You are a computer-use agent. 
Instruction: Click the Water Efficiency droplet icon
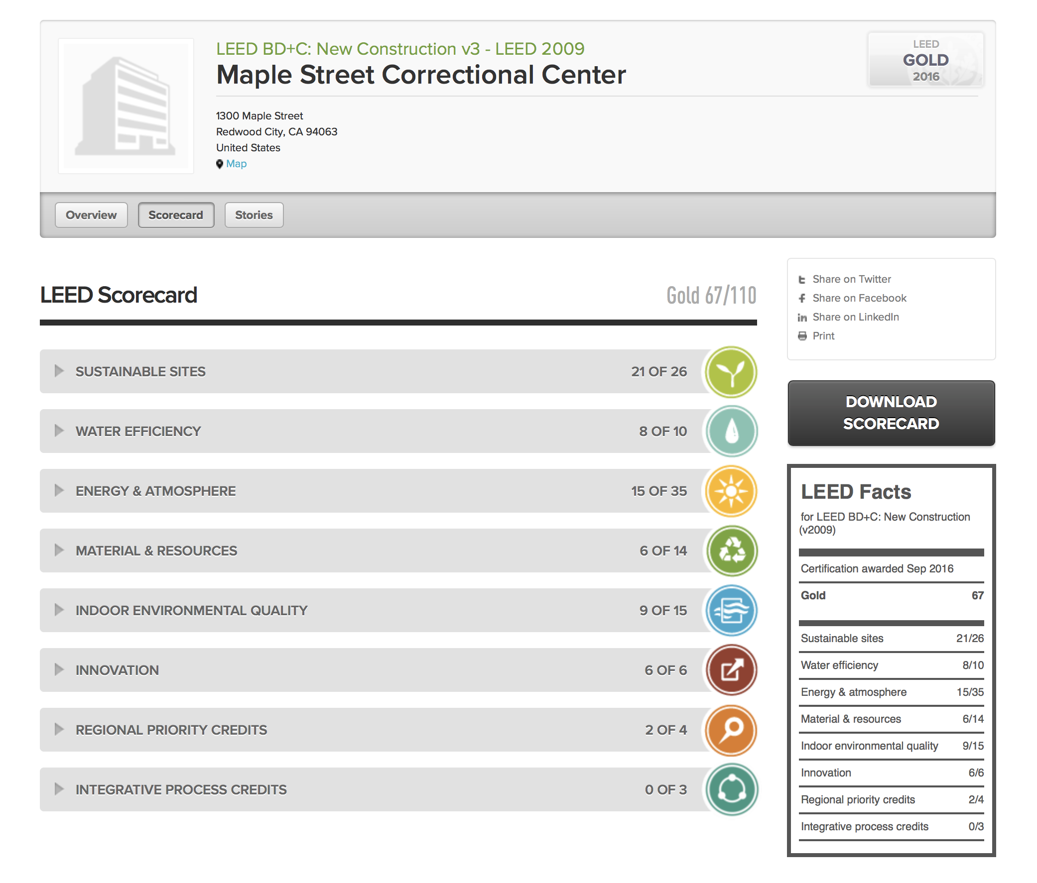click(x=731, y=431)
